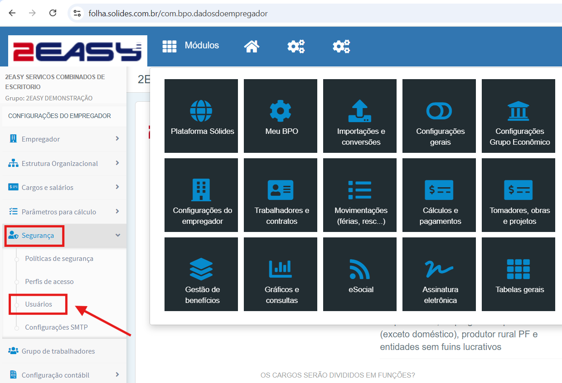562x383 pixels.
Task: Go to the home house icon
Action: [252, 46]
